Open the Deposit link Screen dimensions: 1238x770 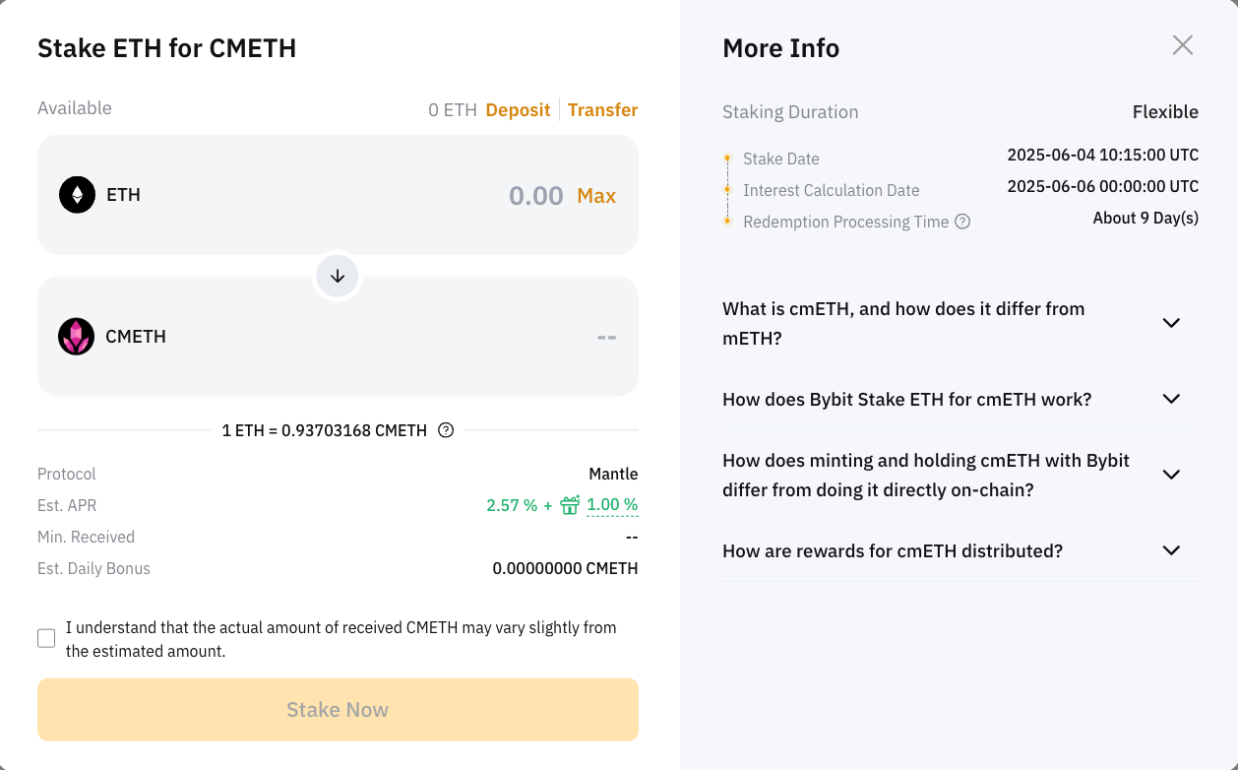click(518, 109)
